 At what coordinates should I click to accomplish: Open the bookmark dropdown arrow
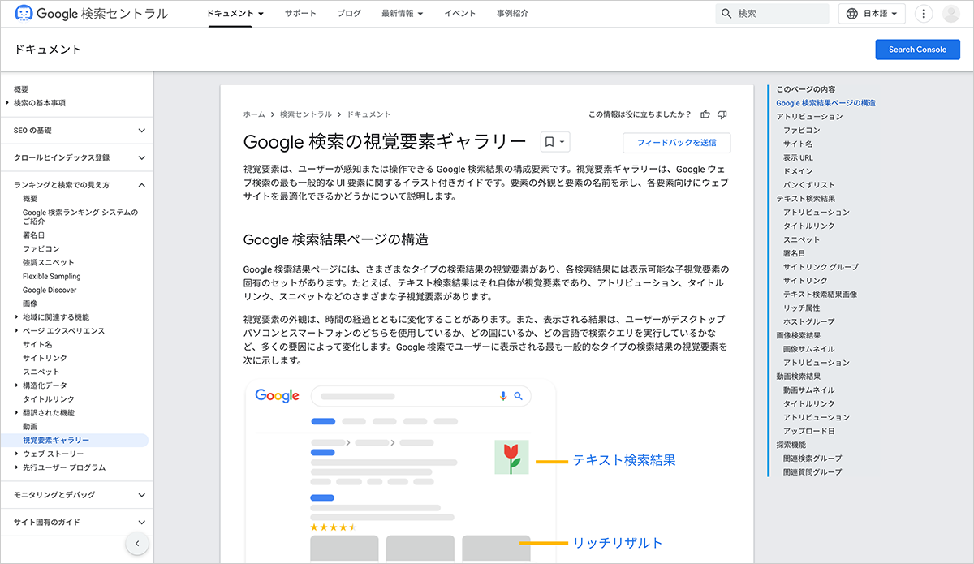coord(563,143)
